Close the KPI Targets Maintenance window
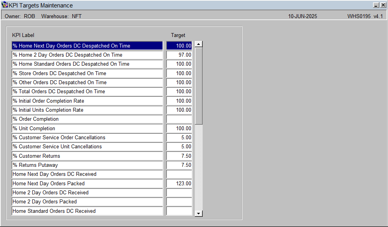 point(383,5)
